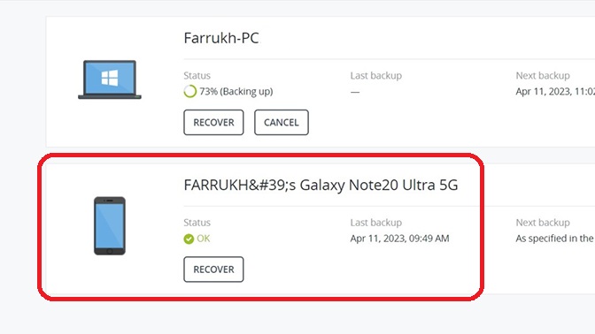This screenshot has height=334, width=595.
Task: Click the Galaxy last backup date Apr 11, 09:49 AM
Action: [x=399, y=239]
